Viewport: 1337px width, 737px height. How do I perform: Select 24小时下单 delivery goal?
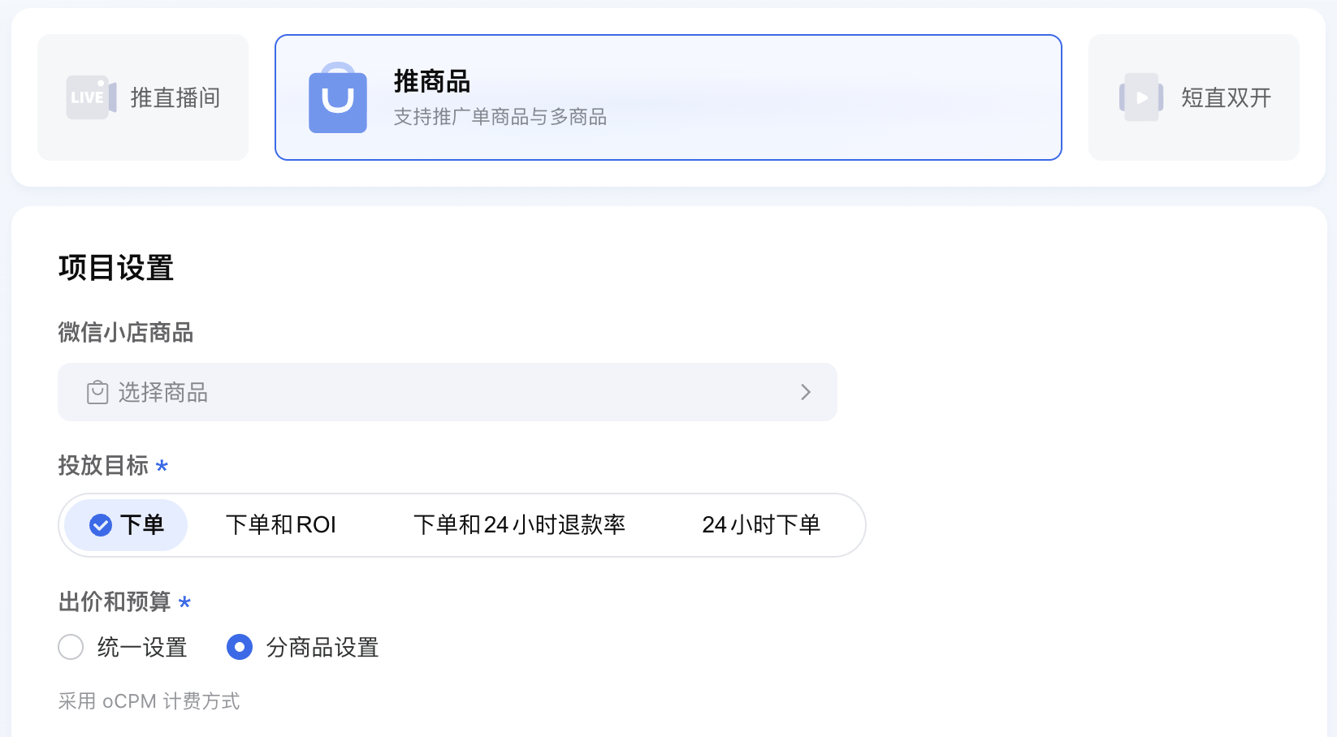[761, 525]
